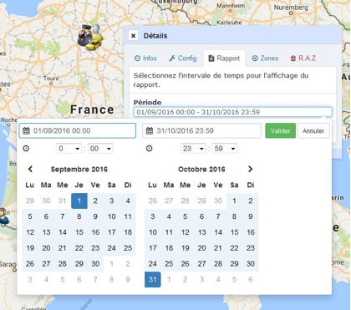The height and width of the screenshot is (310, 351).
Task: Click the calendar icon in end date field
Action: [150, 130]
